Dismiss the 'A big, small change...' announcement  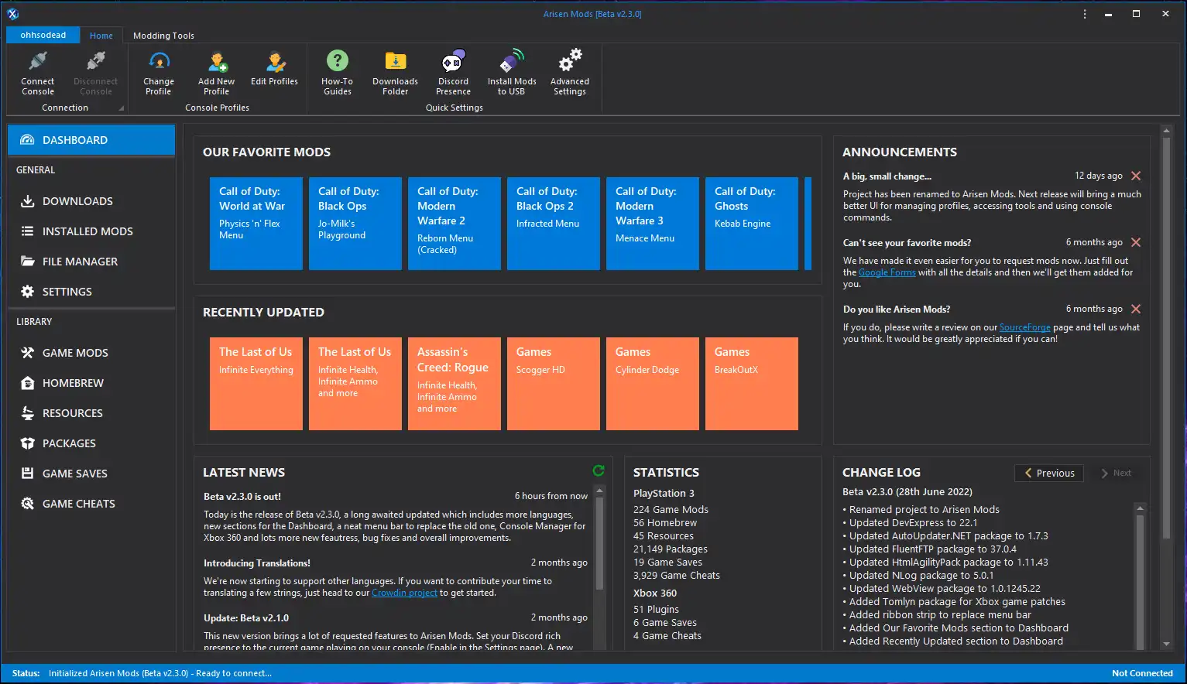tap(1136, 176)
